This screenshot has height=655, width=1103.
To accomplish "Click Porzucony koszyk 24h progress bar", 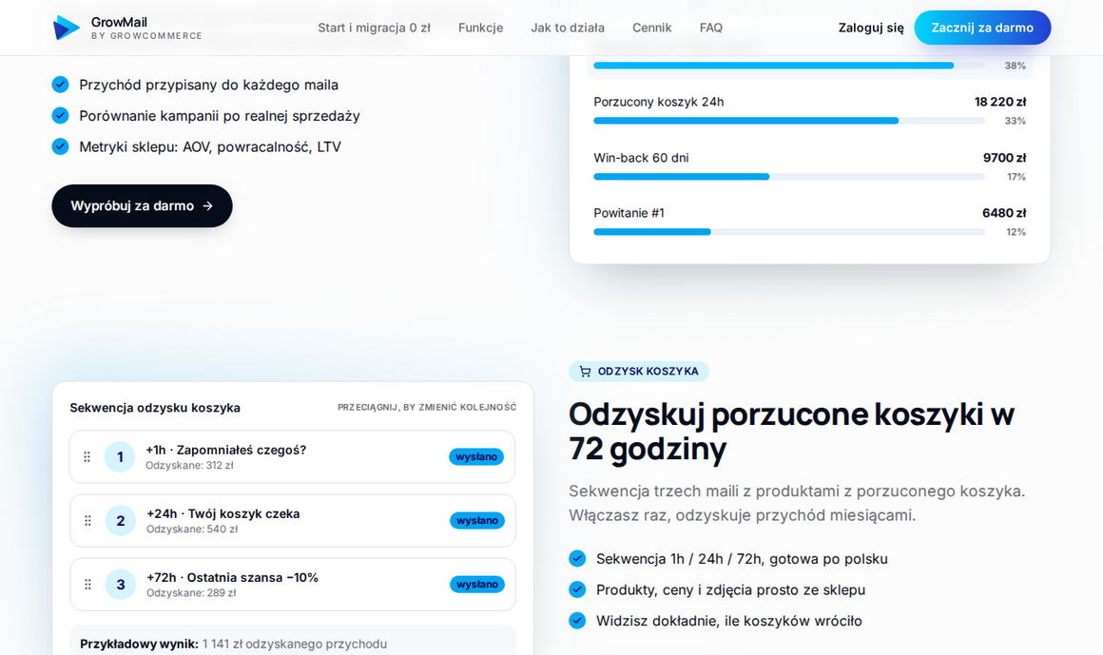I will (x=788, y=121).
